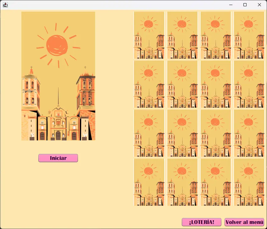Image resolution: width=267 pixels, height=229 pixels.
Task: Click board card in second row, second column
Action: pyautogui.click(x=182, y=84)
